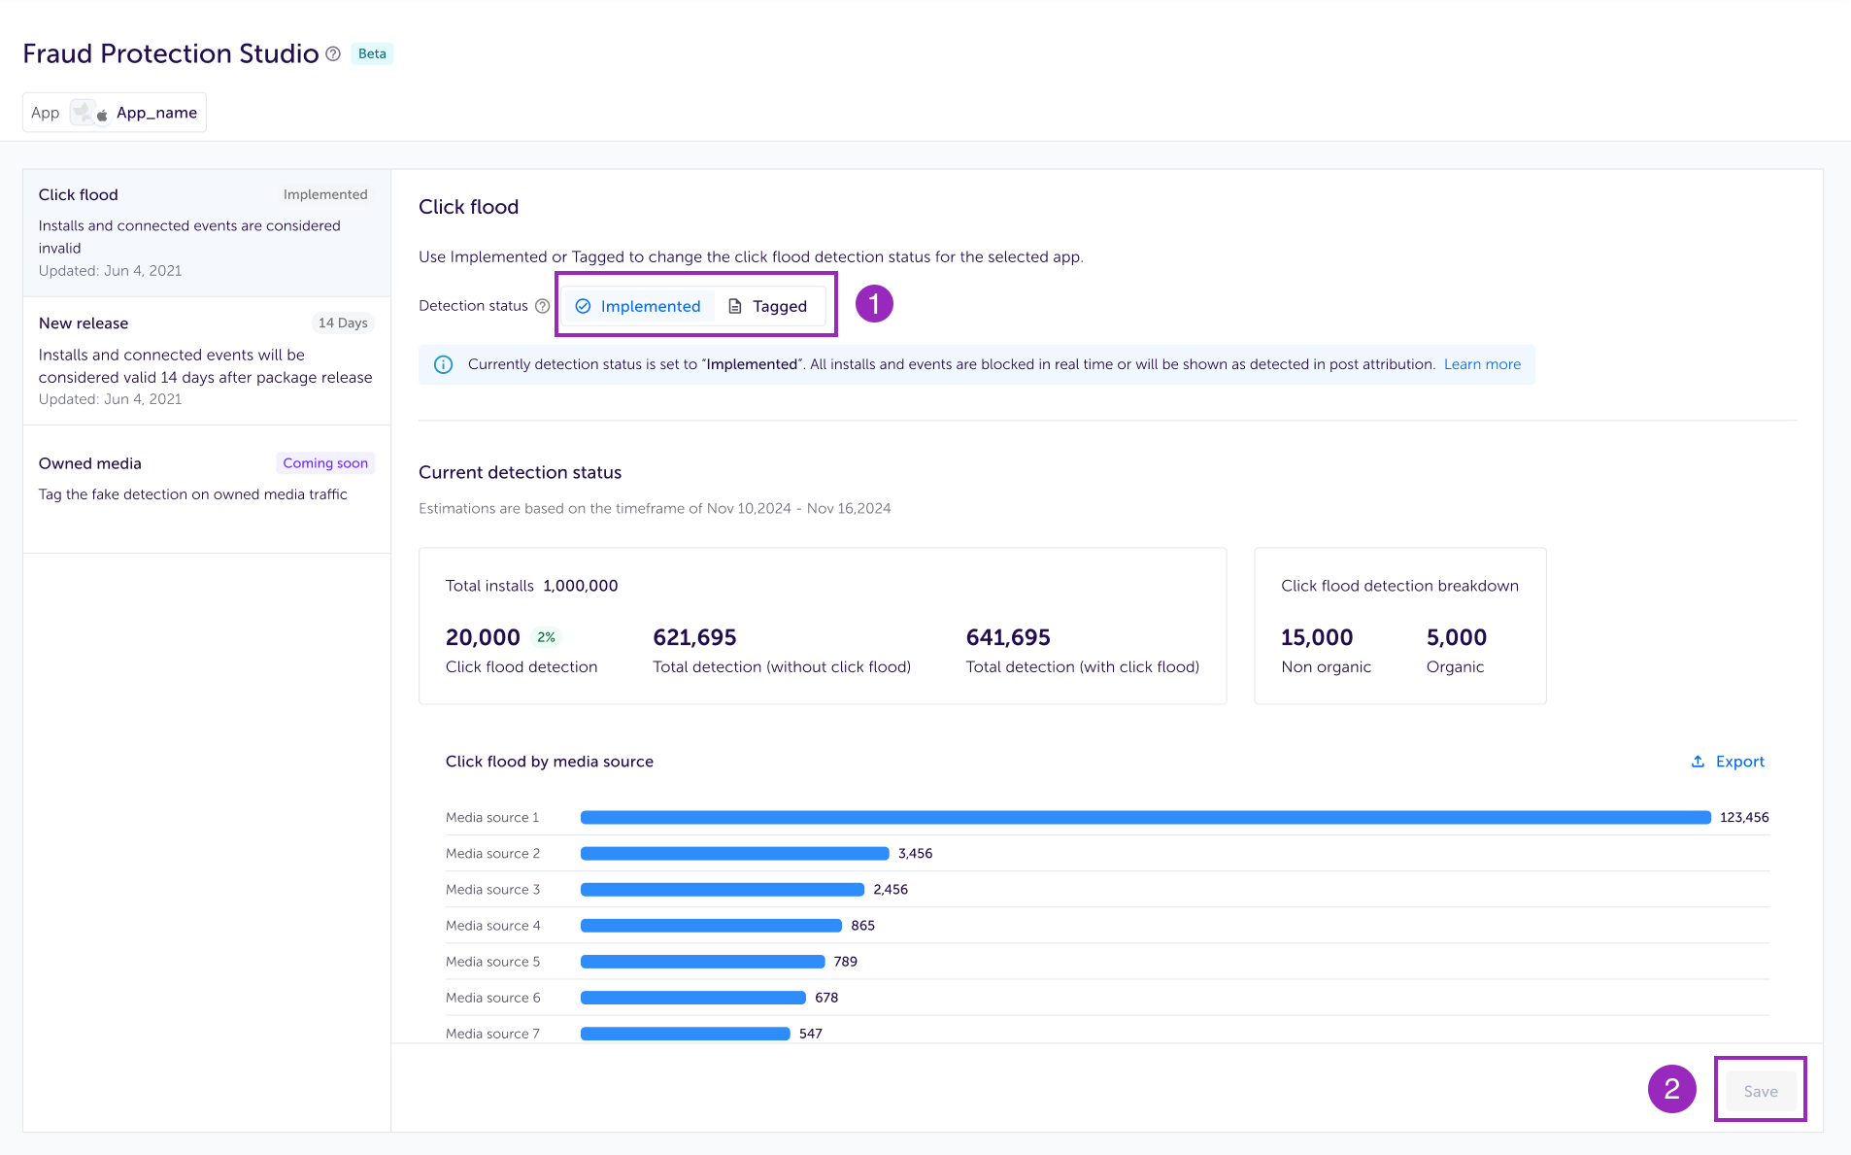
Task: Click the 14 Days badge on New release
Action: coord(343,323)
